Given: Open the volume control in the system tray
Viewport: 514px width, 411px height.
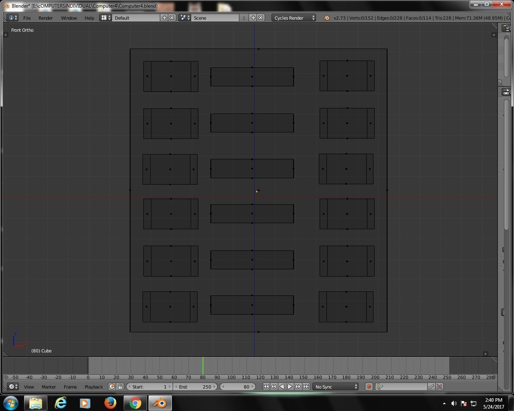Looking at the screenshot, I should pyautogui.click(x=454, y=403).
